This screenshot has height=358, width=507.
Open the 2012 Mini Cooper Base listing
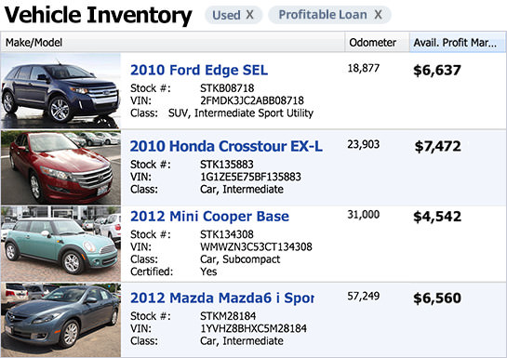(209, 216)
